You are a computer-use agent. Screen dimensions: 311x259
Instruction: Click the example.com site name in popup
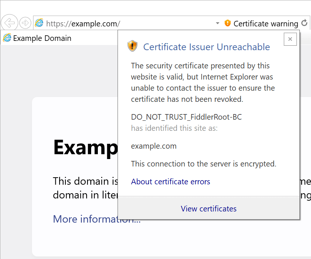point(154,146)
